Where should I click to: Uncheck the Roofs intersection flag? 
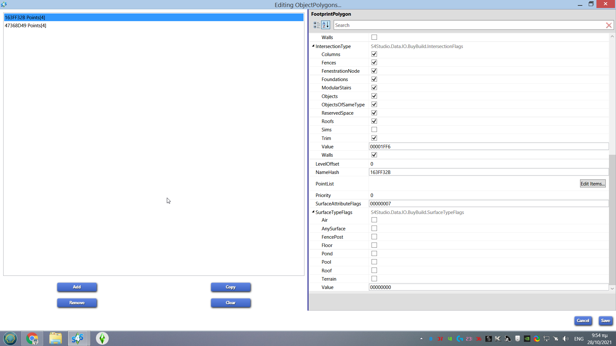pyautogui.click(x=374, y=121)
